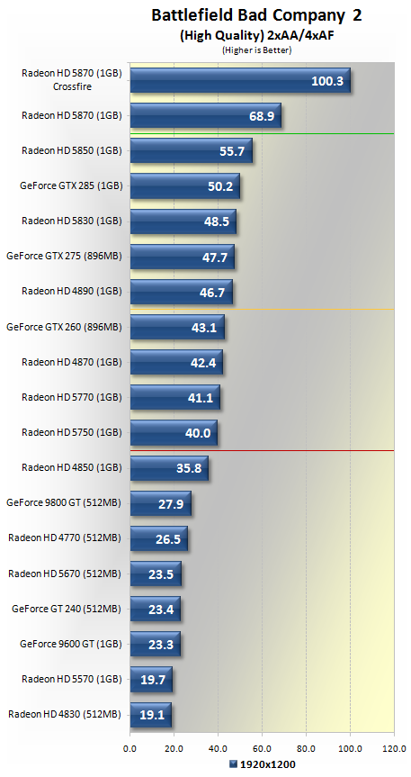Image resolution: width=411 pixels, height=777 pixels.
Task: Select the Radeon HD 5570 (1GB) label
Action: click(72, 680)
